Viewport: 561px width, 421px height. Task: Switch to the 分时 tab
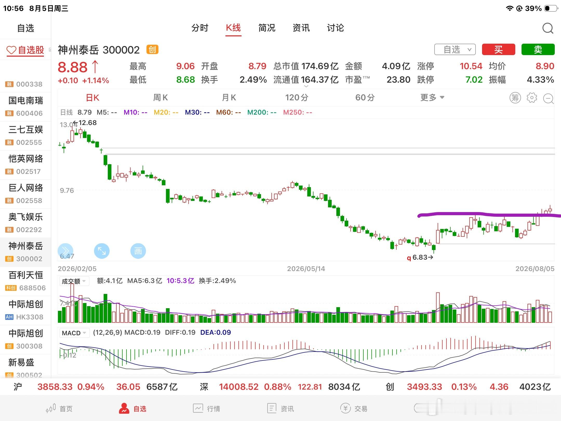click(x=200, y=28)
